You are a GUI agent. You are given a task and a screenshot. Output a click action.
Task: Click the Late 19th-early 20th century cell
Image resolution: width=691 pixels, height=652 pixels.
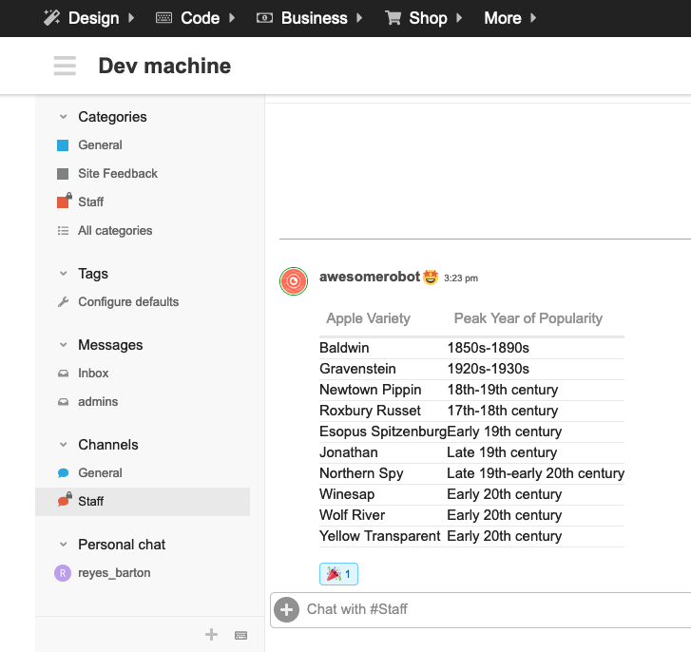click(535, 473)
